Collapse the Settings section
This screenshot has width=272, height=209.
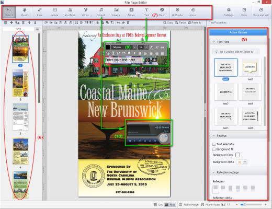(x=214, y=135)
